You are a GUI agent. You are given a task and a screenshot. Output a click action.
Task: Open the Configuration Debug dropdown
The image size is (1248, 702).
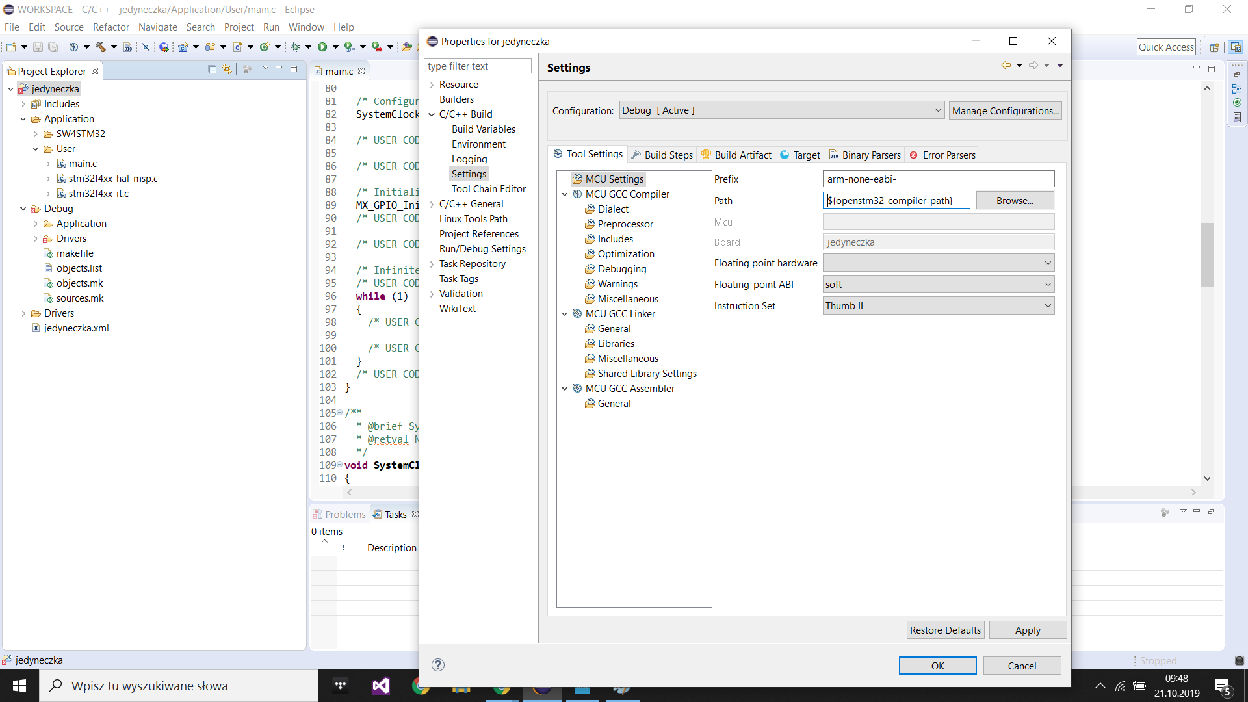tap(782, 110)
